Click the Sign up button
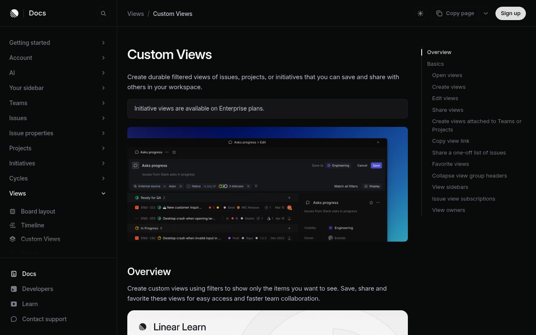Image resolution: width=536 pixels, height=335 pixels. click(x=510, y=13)
